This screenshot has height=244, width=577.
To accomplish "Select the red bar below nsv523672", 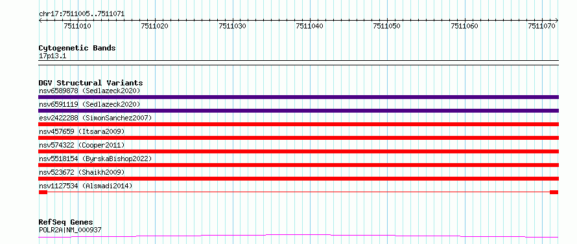I will click(298, 179).
